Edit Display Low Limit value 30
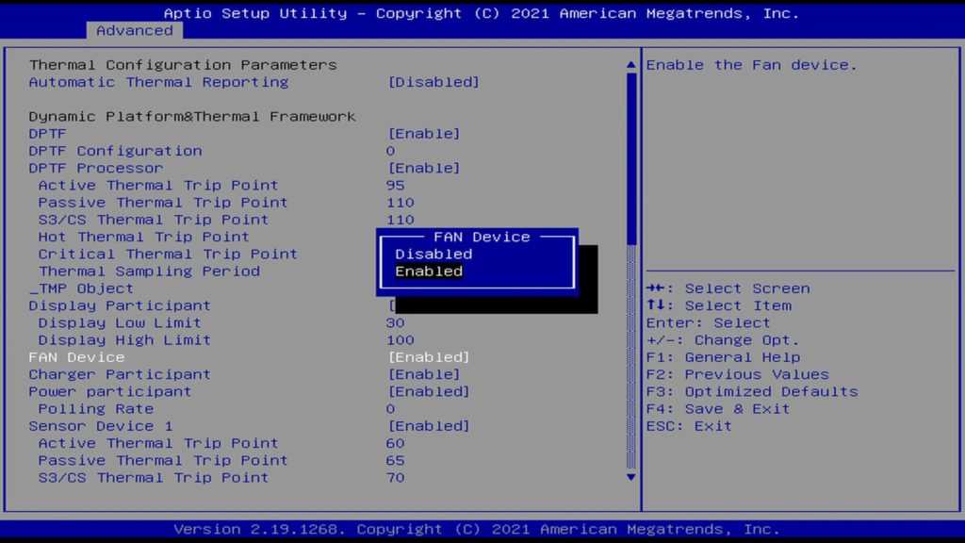This screenshot has height=543, width=965. (x=395, y=322)
